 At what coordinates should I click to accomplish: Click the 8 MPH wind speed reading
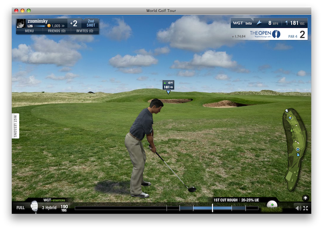(273, 23)
